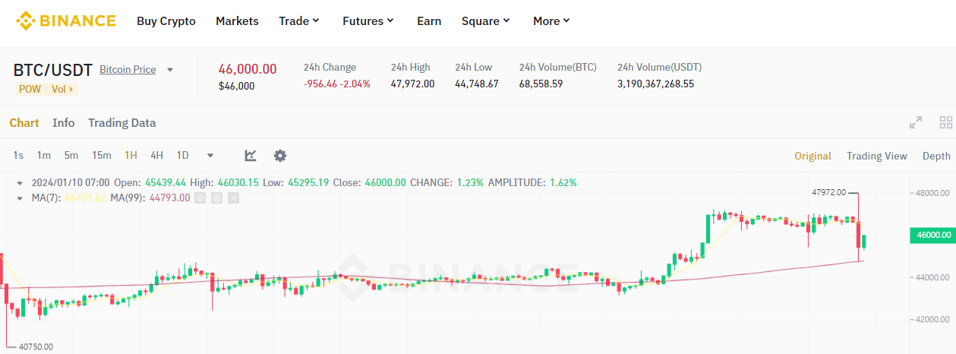Open the Square menu
Viewport: 956px width, 354px height.
(486, 21)
